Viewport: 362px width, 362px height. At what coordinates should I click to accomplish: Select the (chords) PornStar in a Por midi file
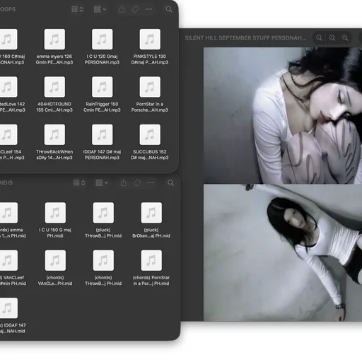click(x=151, y=268)
